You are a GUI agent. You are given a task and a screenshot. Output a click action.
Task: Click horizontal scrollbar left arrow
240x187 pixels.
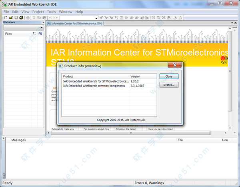[48, 133]
